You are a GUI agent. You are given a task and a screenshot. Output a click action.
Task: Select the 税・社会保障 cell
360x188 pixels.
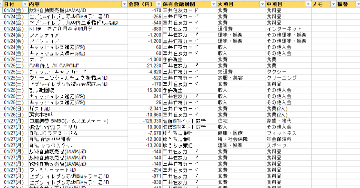[242, 139]
